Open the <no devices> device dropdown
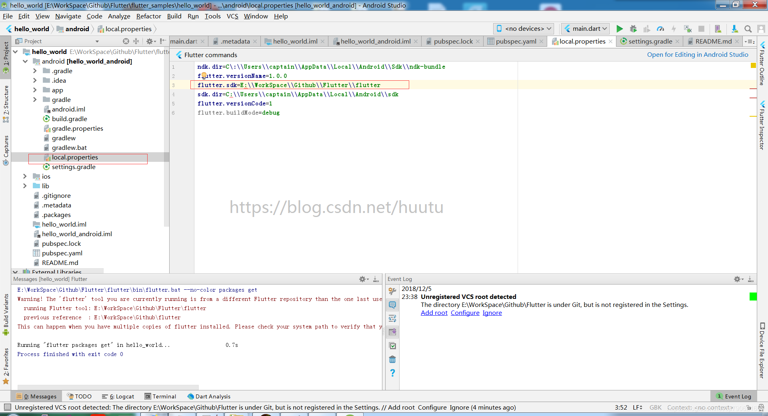 click(x=524, y=28)
